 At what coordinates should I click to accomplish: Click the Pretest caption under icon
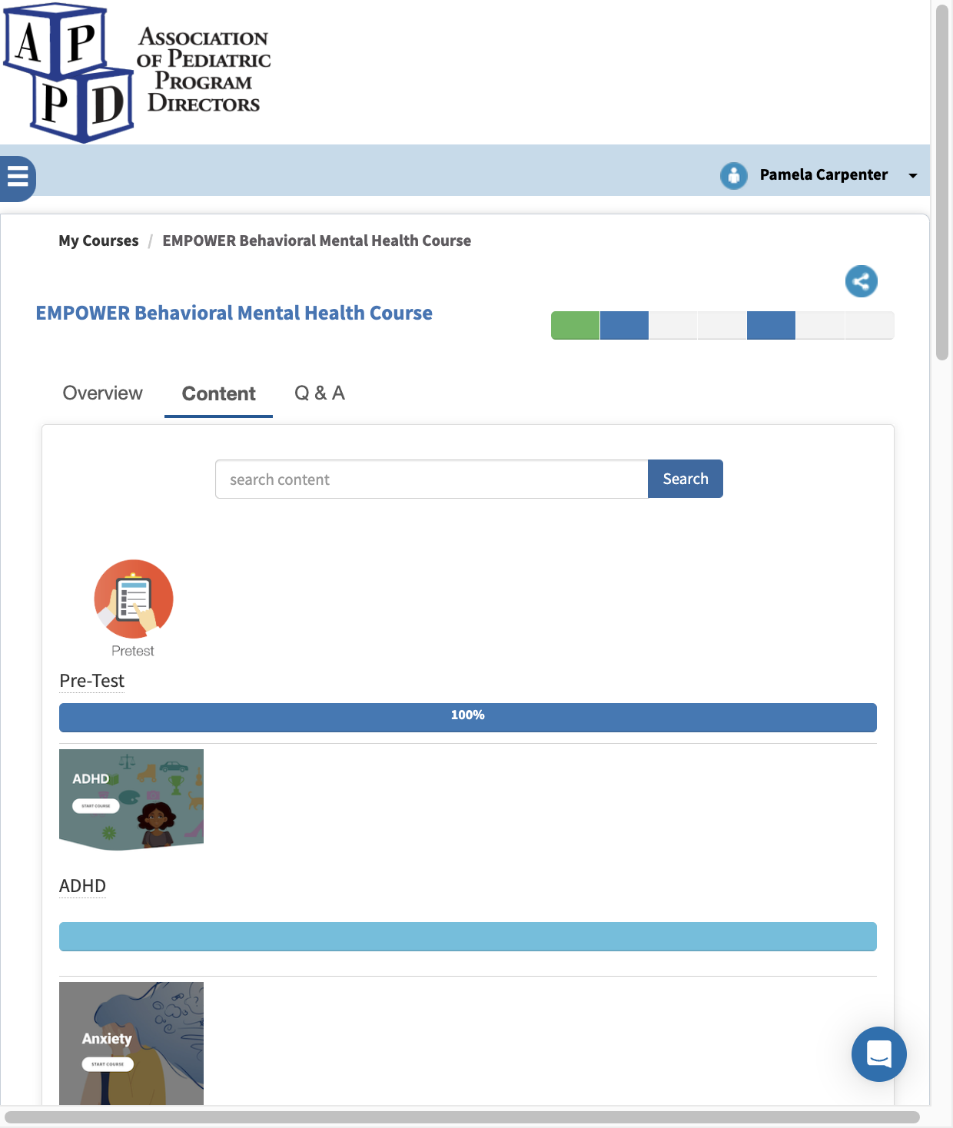[x=133, y=651]
